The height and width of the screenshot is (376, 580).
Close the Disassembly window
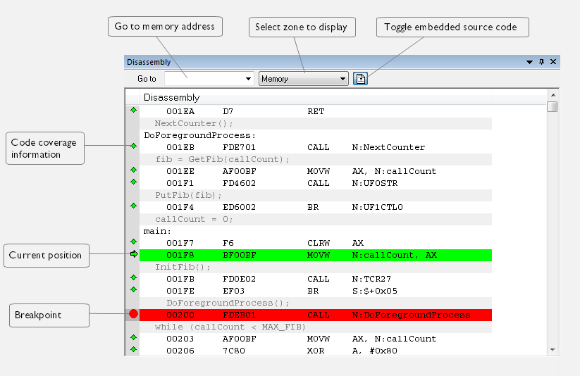(x=553, y=62)
